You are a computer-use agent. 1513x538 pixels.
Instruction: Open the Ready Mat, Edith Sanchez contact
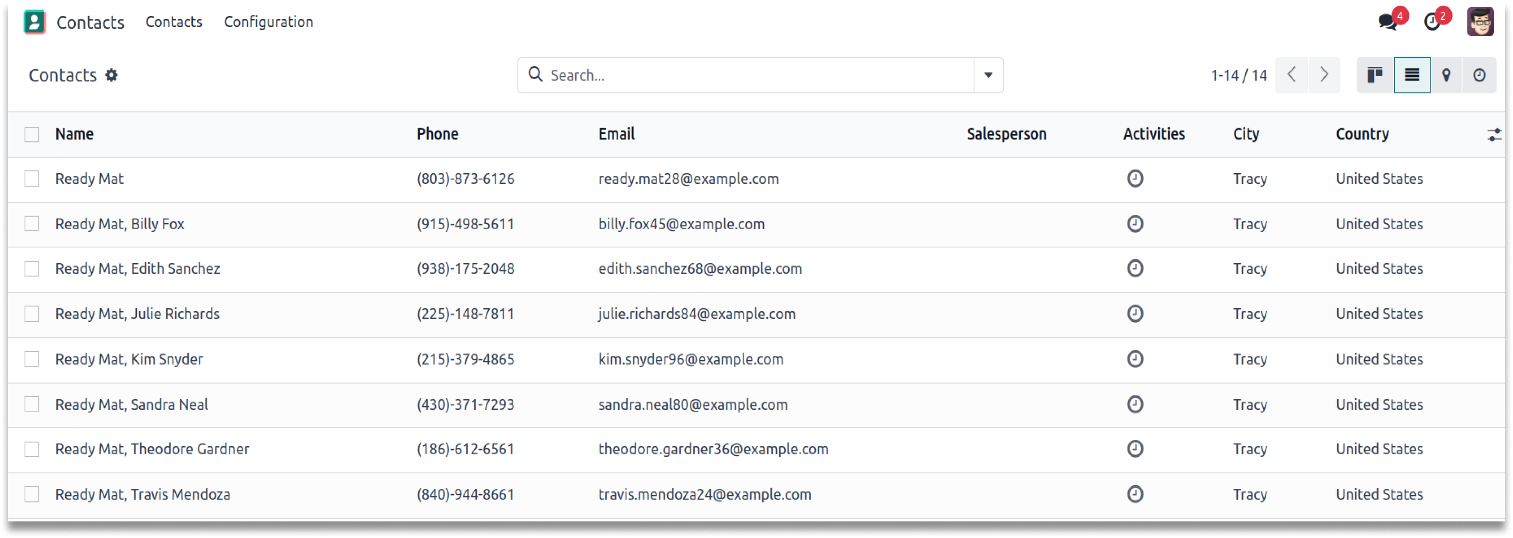[137, 269]
